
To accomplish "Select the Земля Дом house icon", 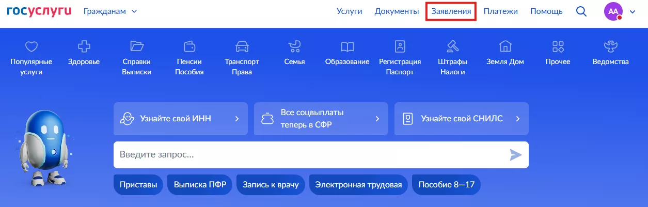I will pos(505,46).
